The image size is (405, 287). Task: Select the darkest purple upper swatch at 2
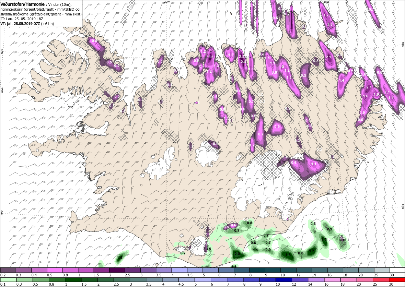coord(117,270)
